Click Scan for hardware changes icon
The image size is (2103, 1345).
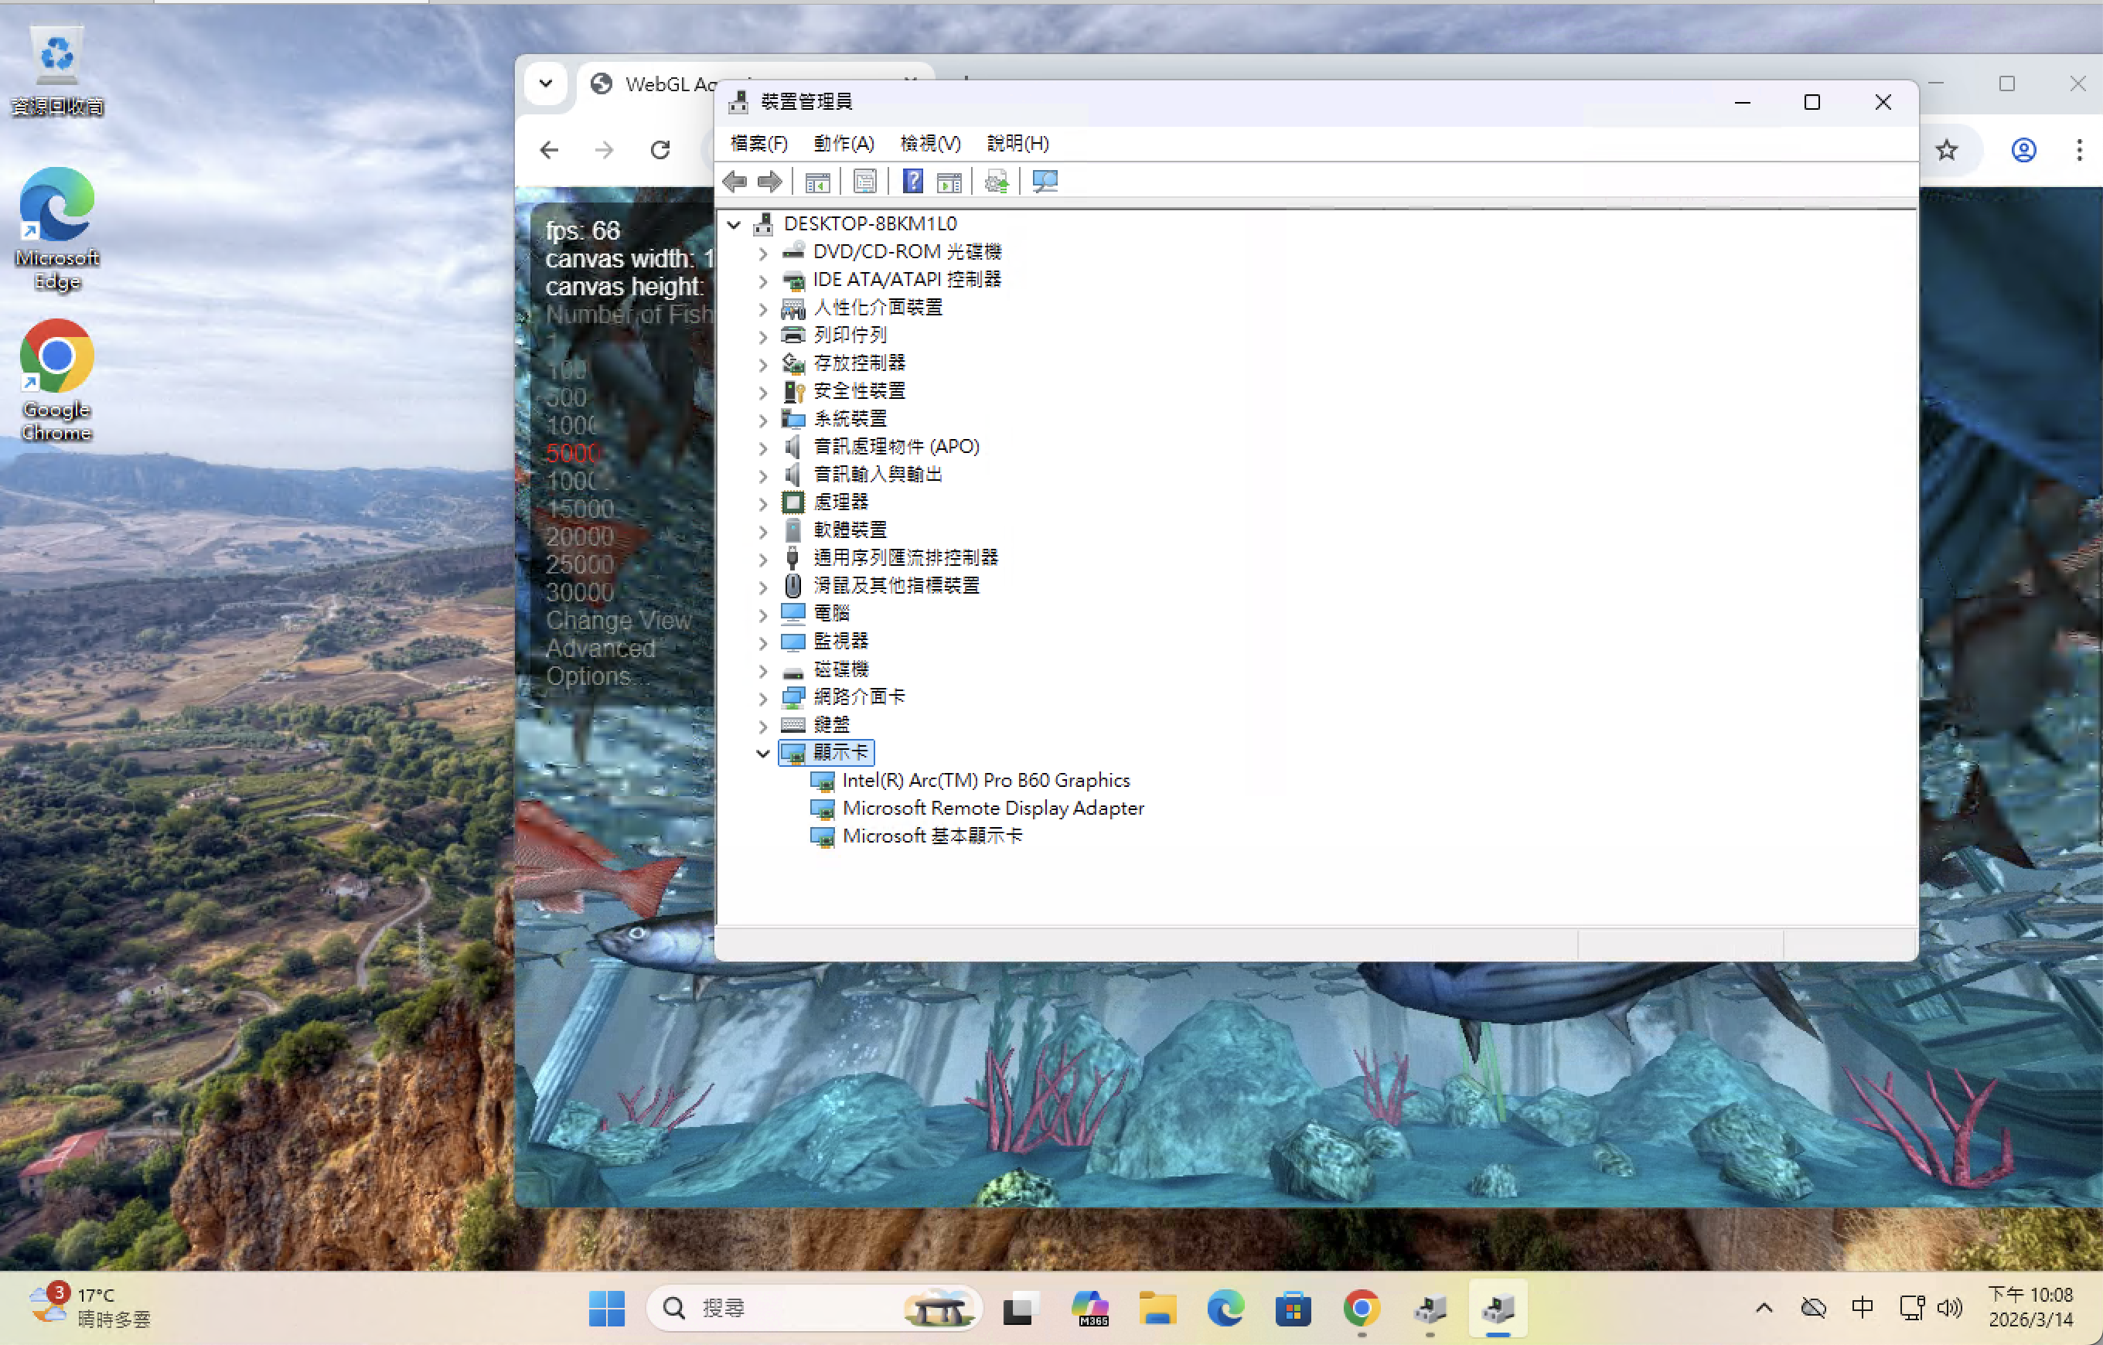click(1045, 182)
